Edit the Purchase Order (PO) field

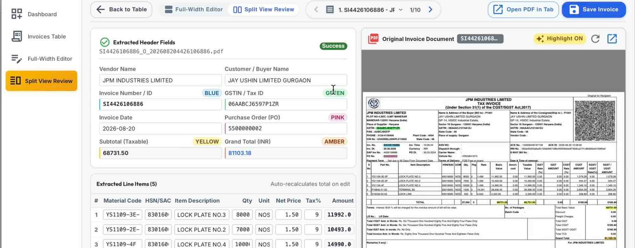tap(286, 128)
